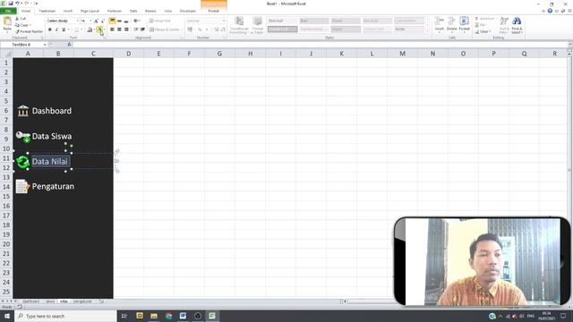Open the Name Box dropdown arrow

pos(45,45)
